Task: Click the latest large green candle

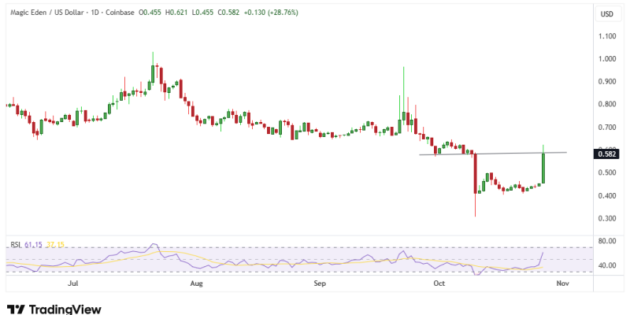Action: click(x=543, y=169)
